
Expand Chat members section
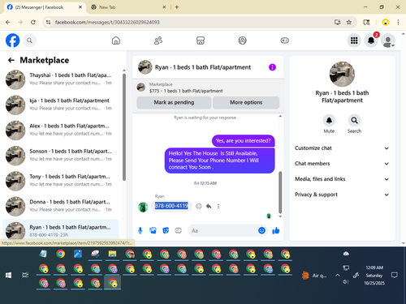coord(342,164)
